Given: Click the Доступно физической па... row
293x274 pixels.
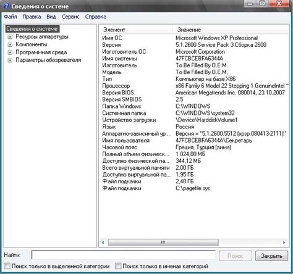Looking at the screenshot, I should pyautogui.click(x=194, y=161).
